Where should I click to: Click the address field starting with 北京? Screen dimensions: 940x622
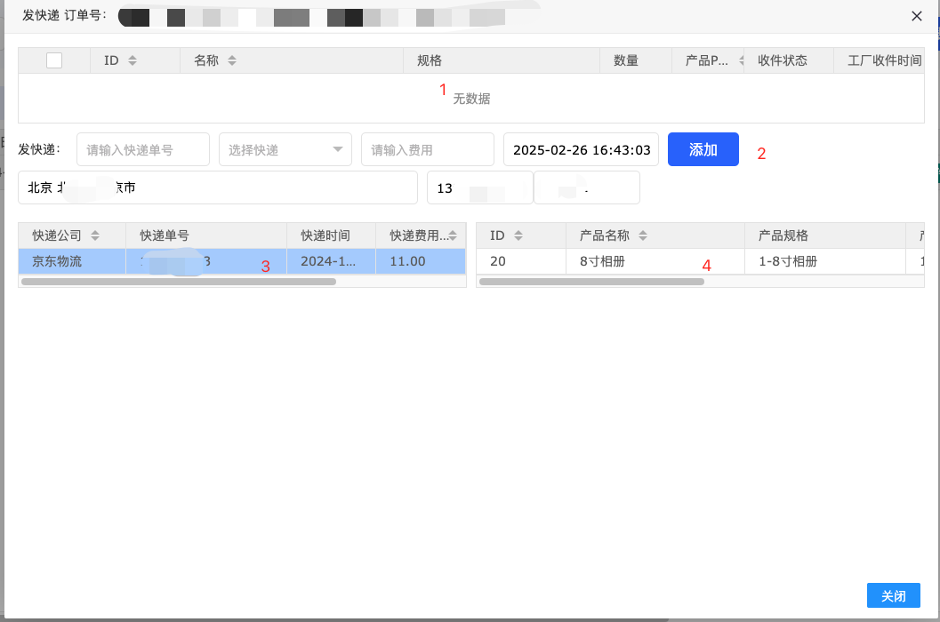(218, 187)
